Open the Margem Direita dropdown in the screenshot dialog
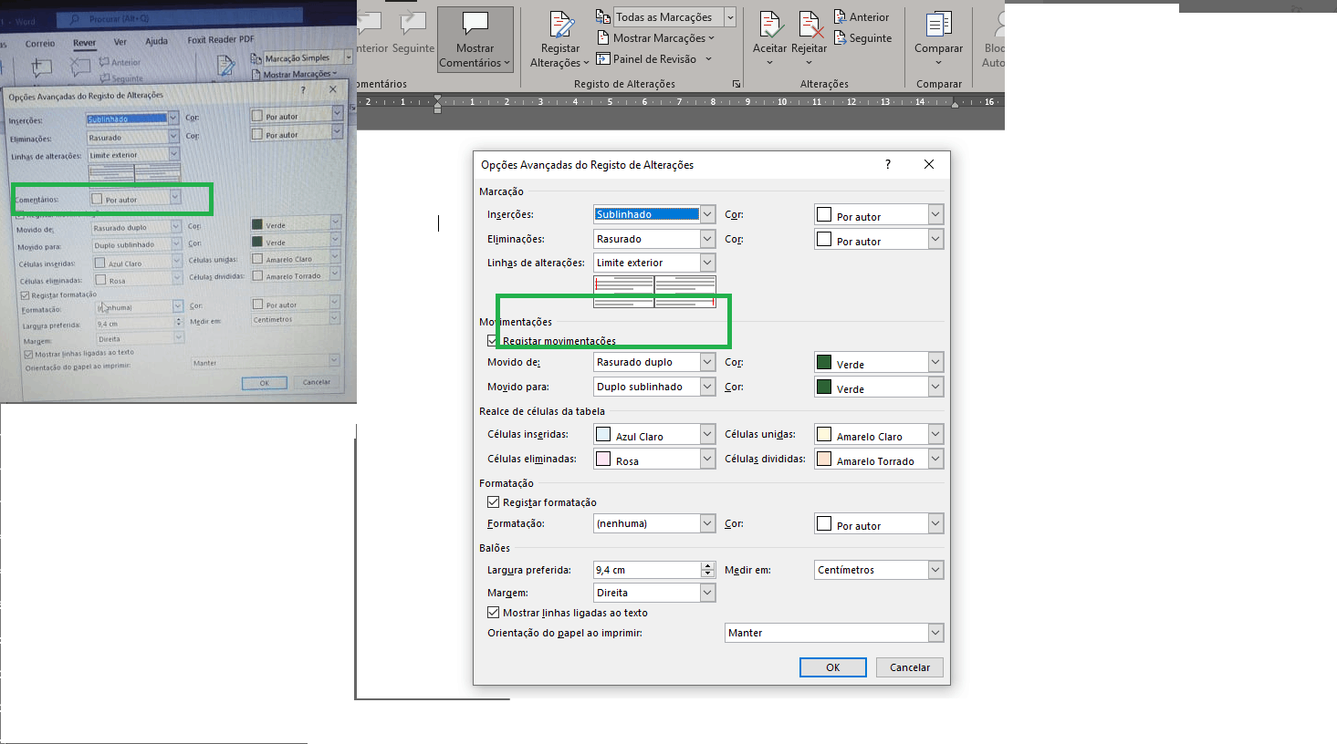 point(707,593)
